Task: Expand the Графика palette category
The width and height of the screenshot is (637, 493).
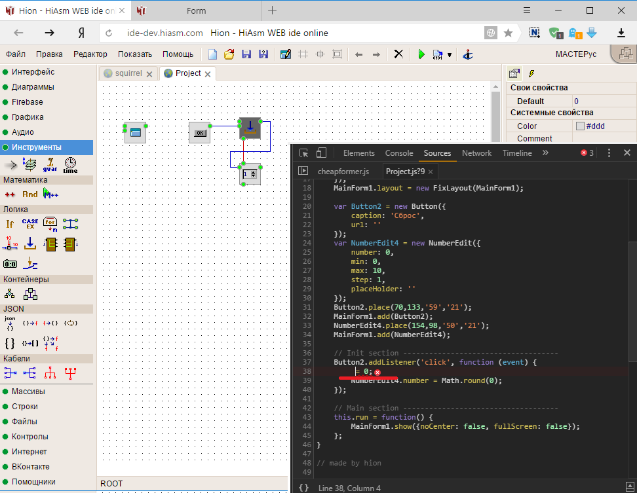Action: point(28,117)
